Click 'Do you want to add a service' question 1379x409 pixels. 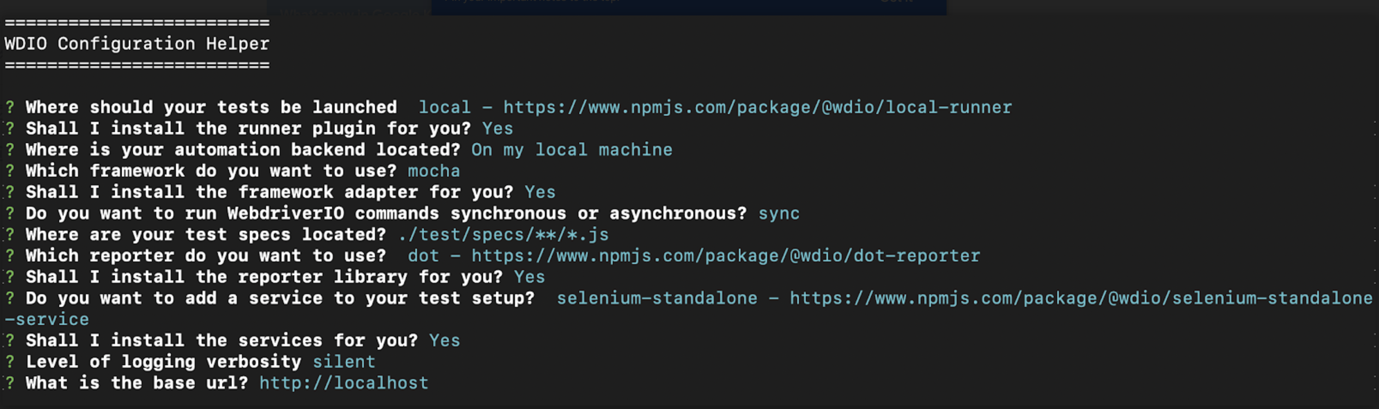pos(280,298)
